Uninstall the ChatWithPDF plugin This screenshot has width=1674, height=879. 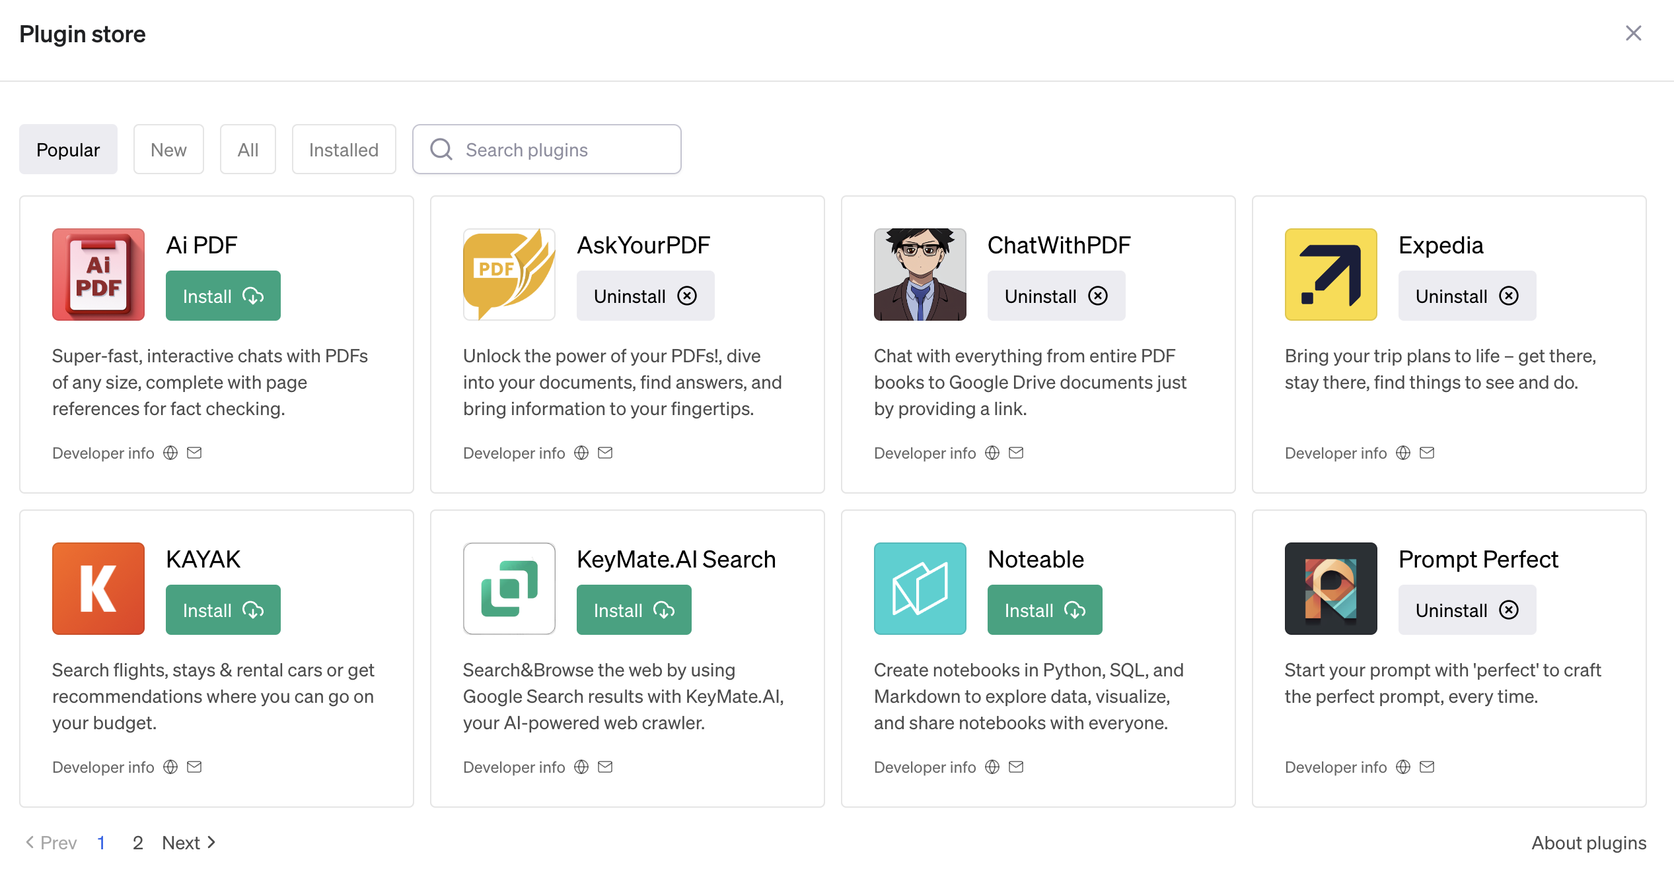pyautogui.click(x=1056, y=296)
